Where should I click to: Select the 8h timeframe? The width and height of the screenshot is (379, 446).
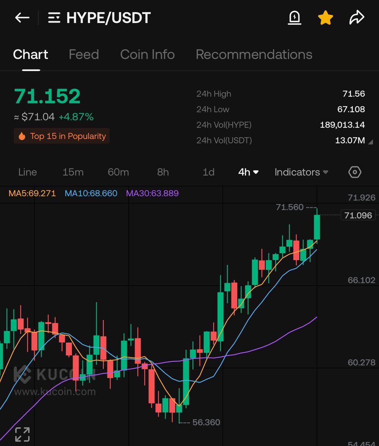[163, 172]
